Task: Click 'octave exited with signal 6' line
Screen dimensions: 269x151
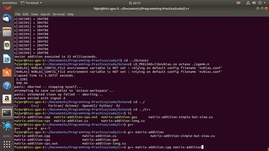Action: point(40,98)
